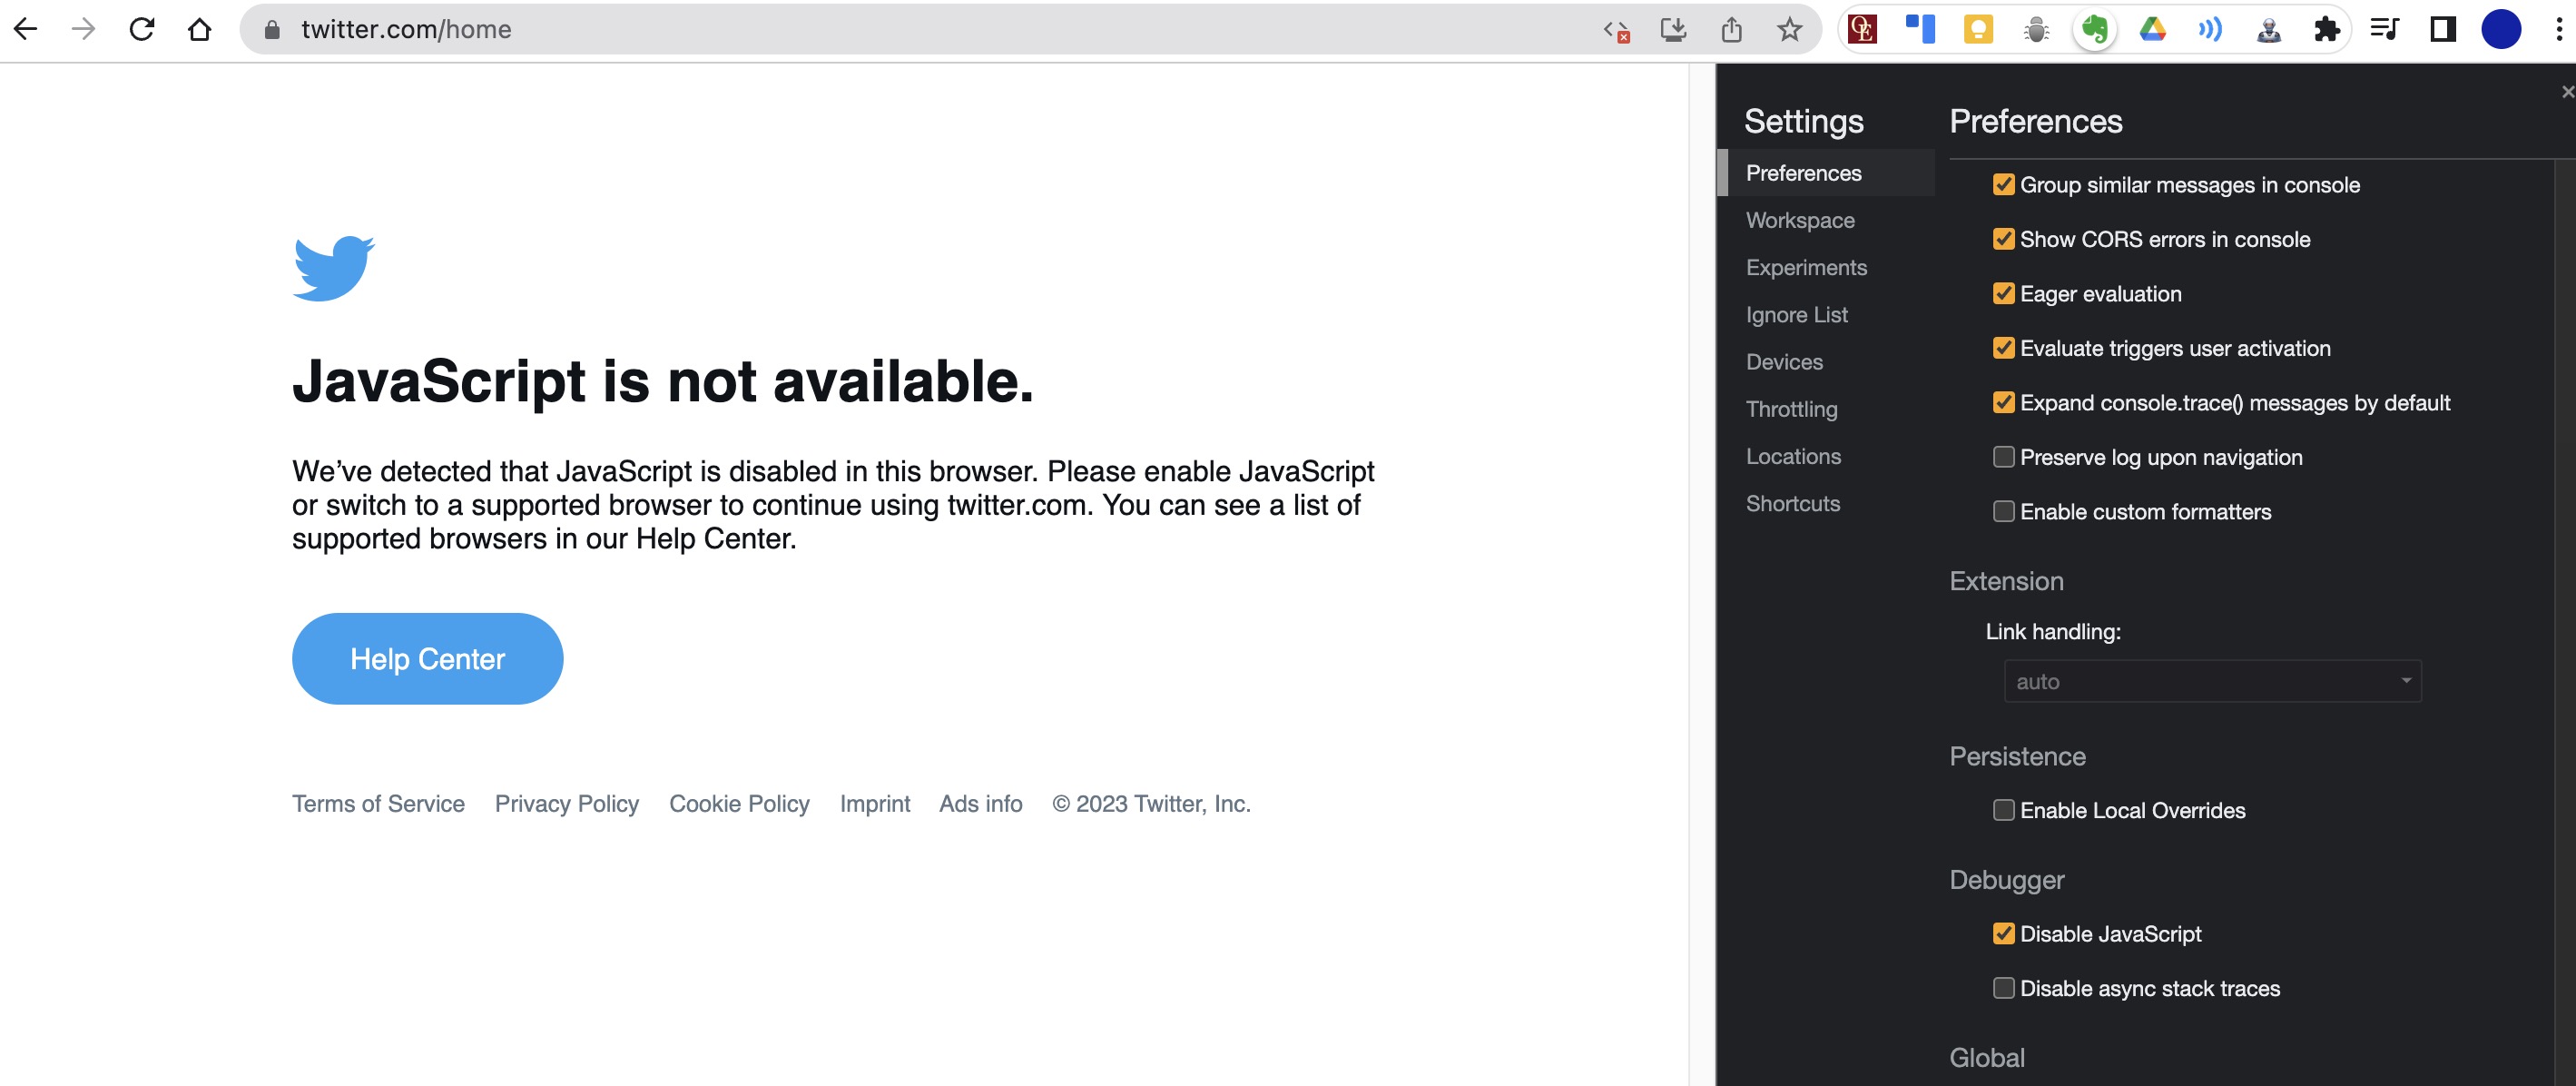Toggle the browser side panel icon
Viewport: 2576px width, 1086px height.
pos(2442,29)
